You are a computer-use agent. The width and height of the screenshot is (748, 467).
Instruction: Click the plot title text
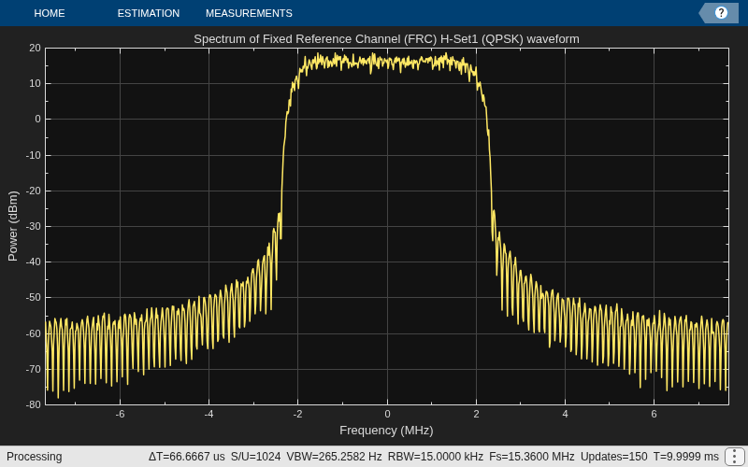pos(386,39)
